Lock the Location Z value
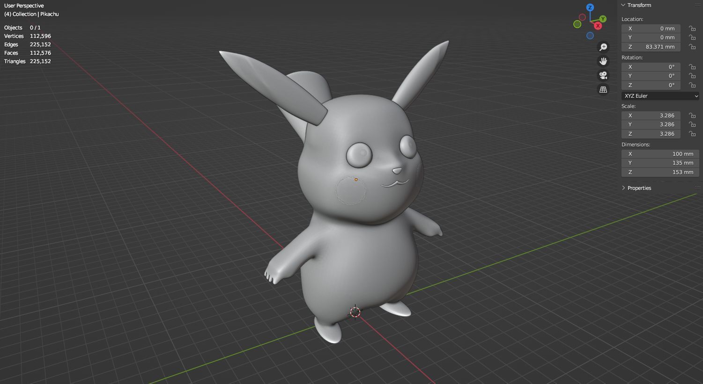 pyautogui.click(x=692, y=47)
